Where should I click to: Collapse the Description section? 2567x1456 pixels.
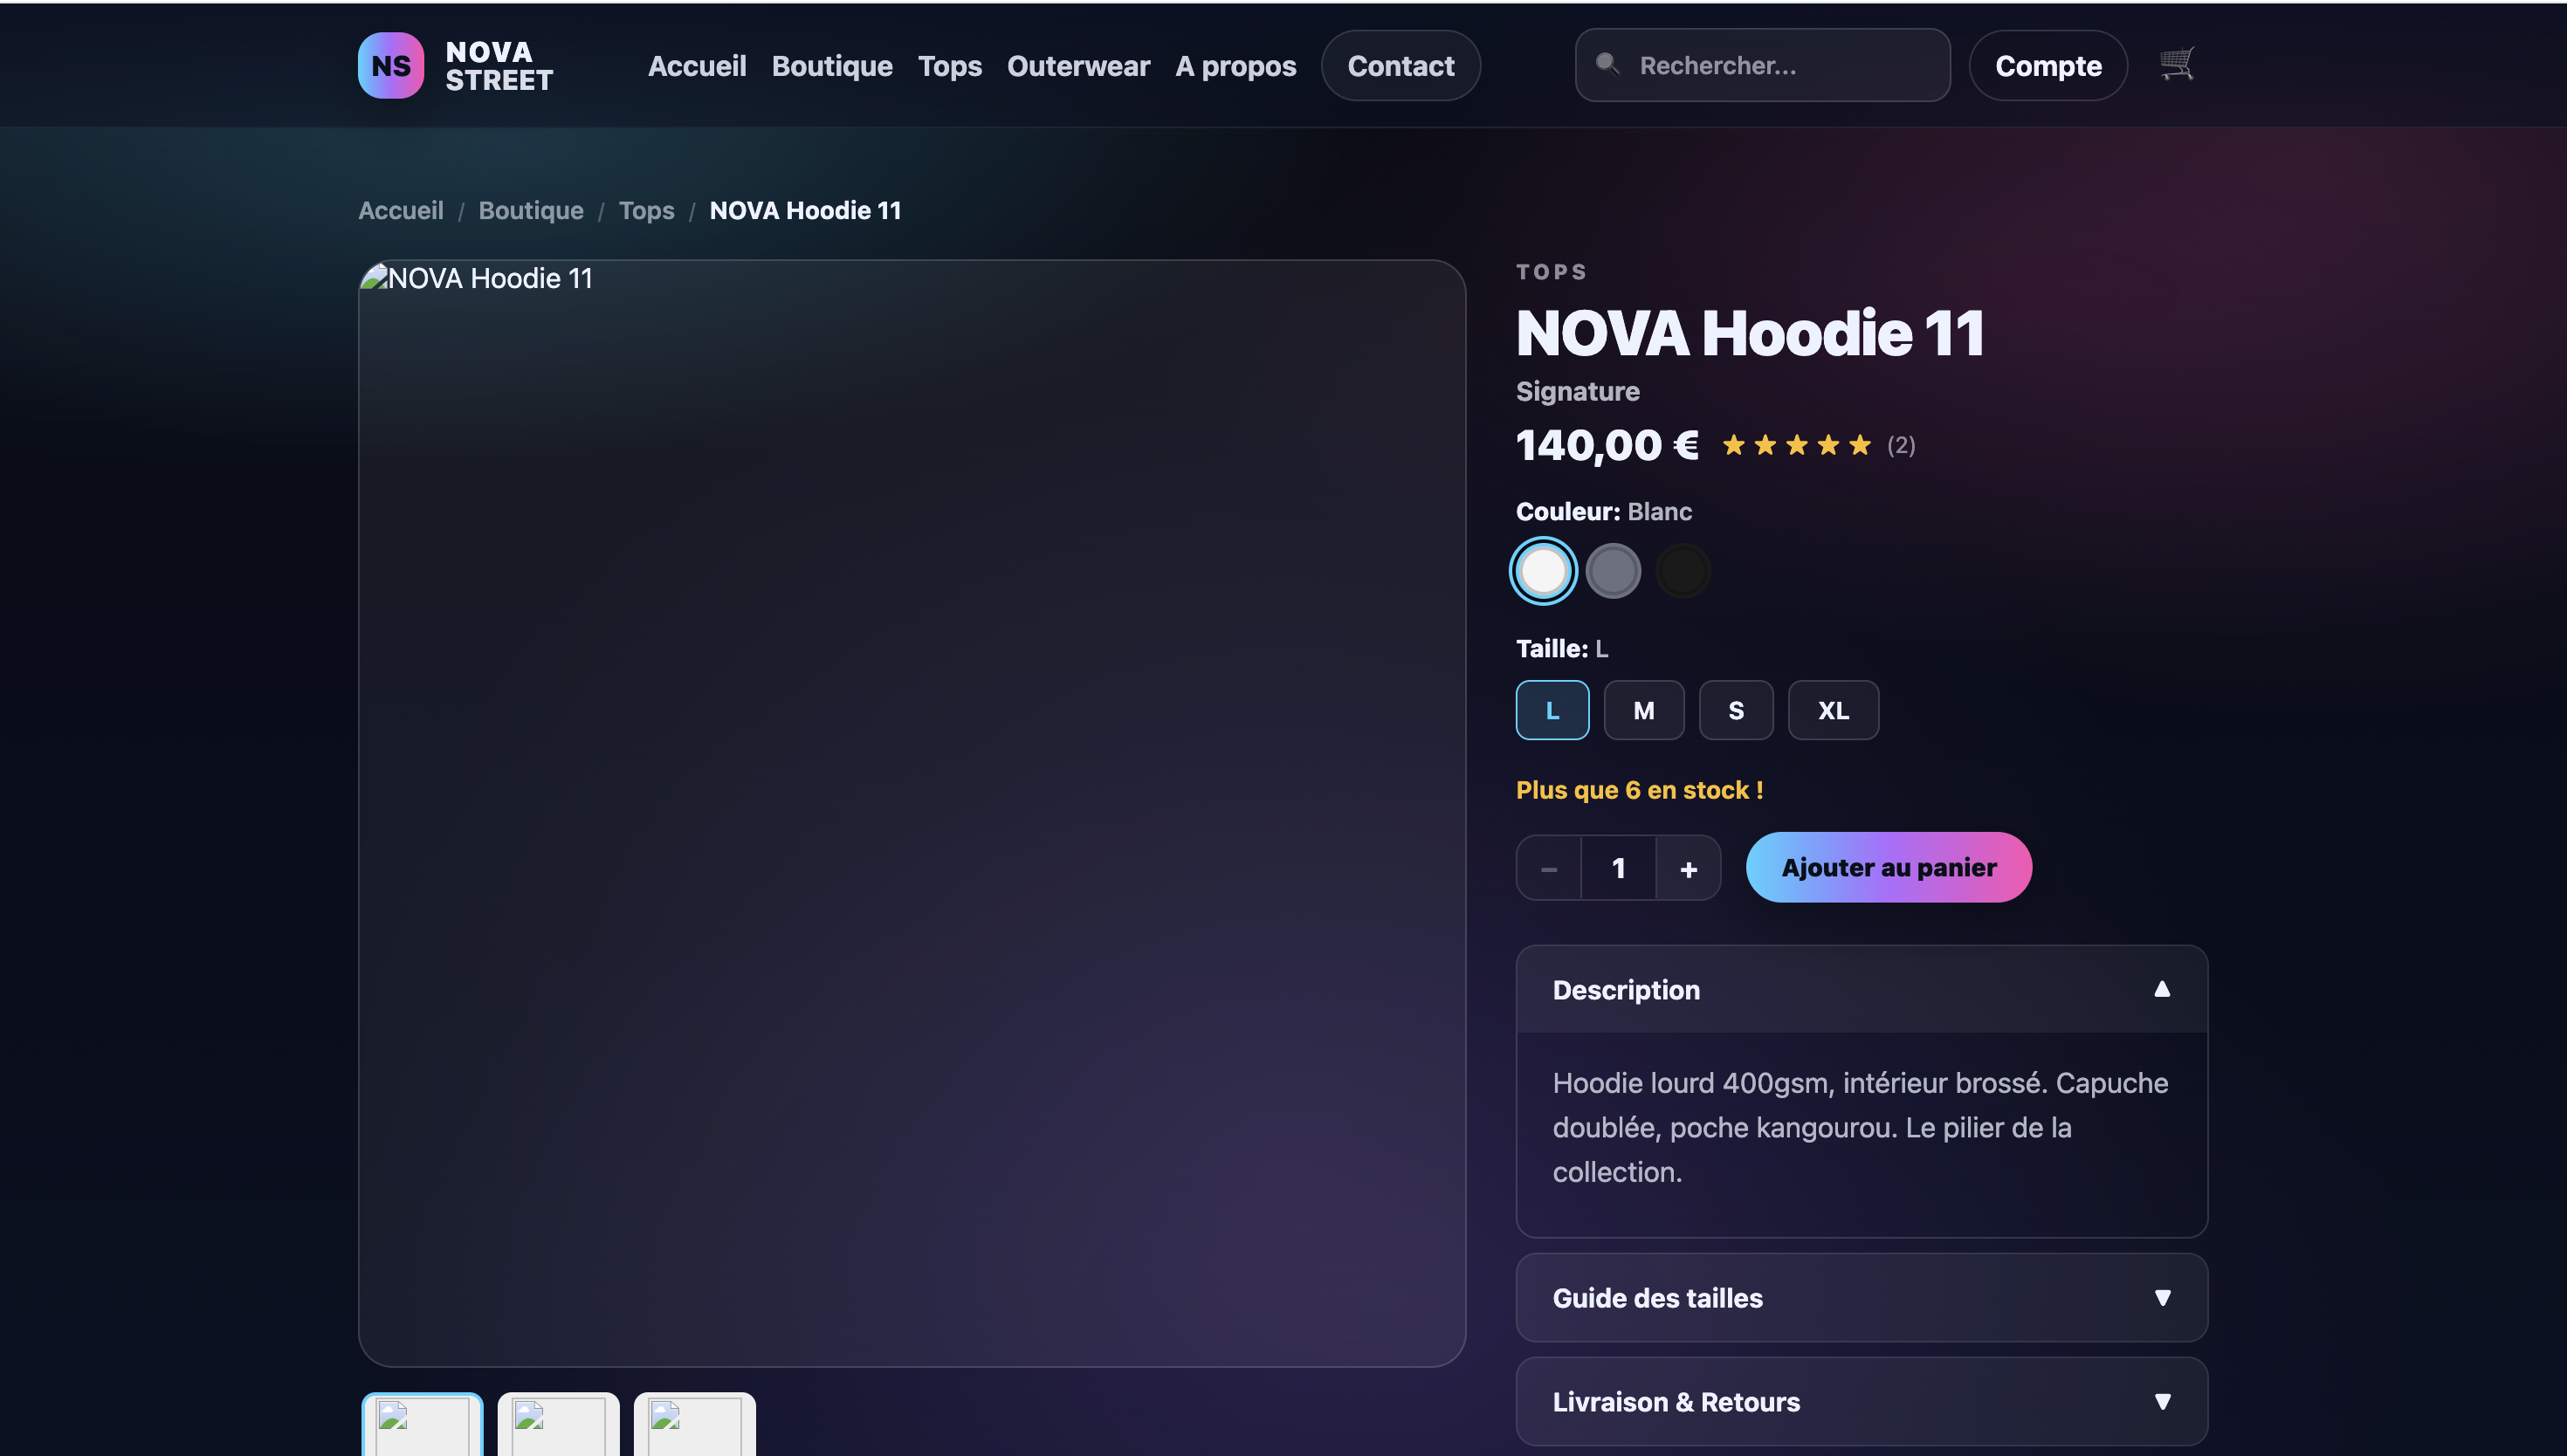click(1860, 989)
